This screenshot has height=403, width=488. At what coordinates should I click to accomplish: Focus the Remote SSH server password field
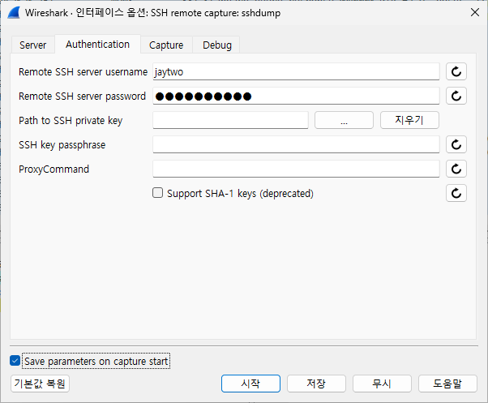[x=296, y=96]
